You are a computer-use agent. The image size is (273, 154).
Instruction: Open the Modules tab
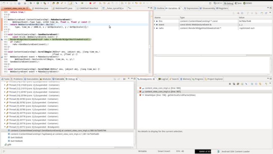(x=45, y=79)
